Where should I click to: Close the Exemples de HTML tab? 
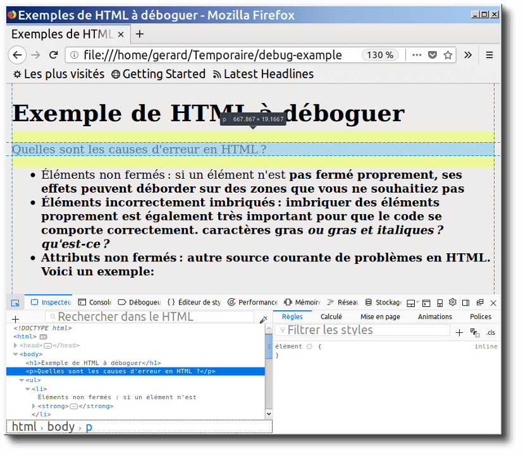click(x=121, y=34)
